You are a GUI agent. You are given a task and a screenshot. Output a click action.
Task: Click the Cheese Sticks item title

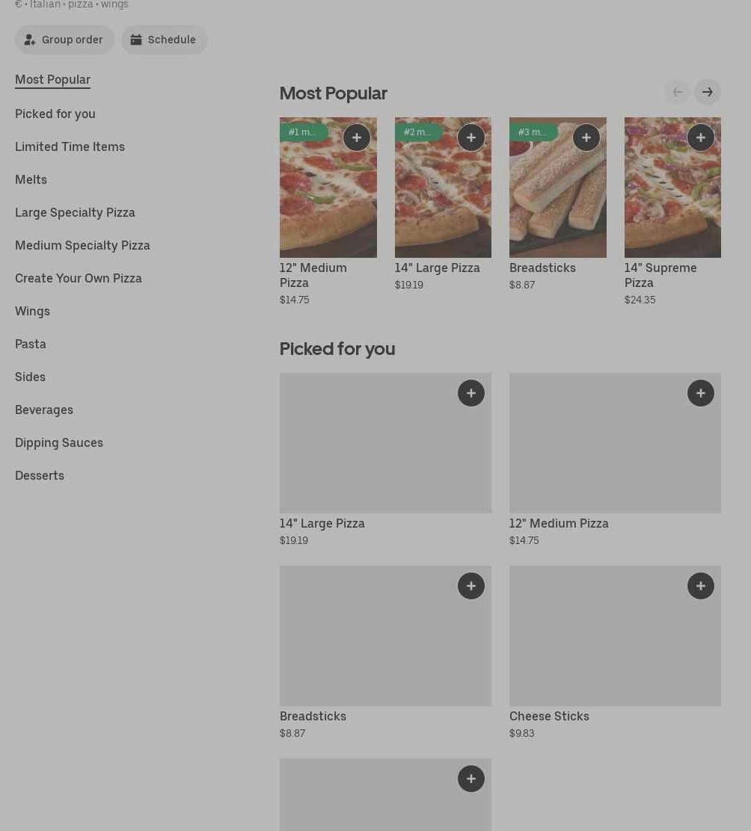[549, 716]
